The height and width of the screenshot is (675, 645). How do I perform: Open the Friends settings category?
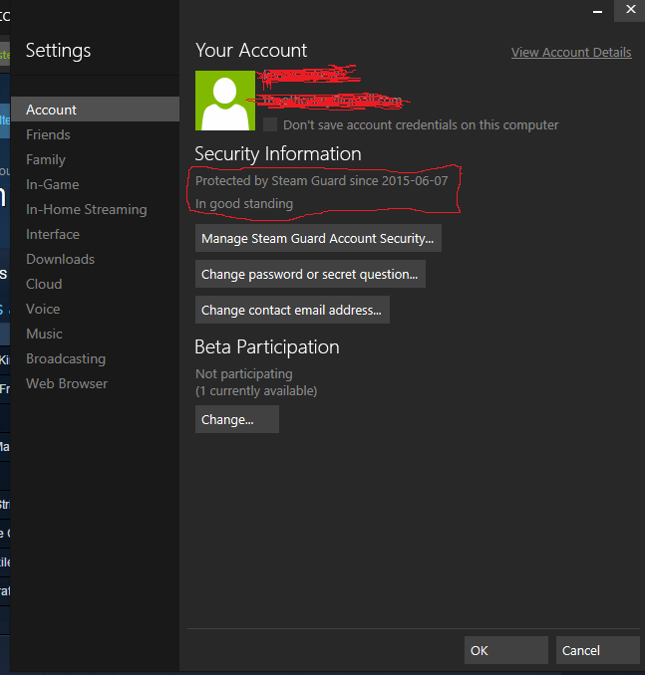48,134
